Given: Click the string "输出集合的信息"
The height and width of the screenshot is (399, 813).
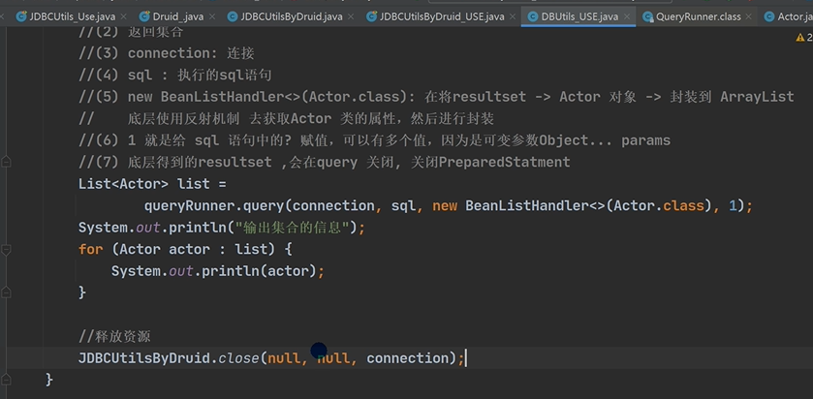Looking at the screenshot, I should tap(292, 228).
